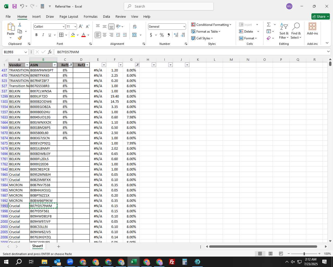Expand the font name Calibri dropdown
The height and width of the screenshot is (267, 333).
point(63,27)
